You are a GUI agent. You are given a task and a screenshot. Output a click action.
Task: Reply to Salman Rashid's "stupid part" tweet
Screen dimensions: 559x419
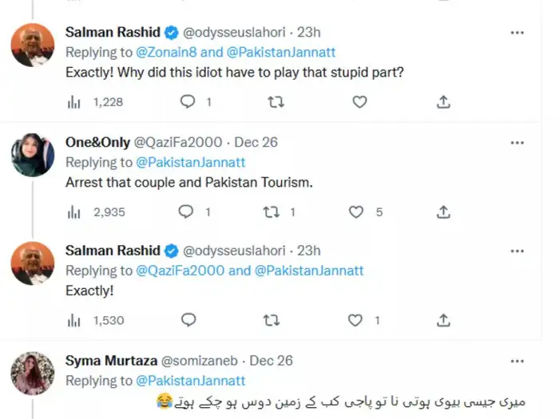(x=188, y=102)
